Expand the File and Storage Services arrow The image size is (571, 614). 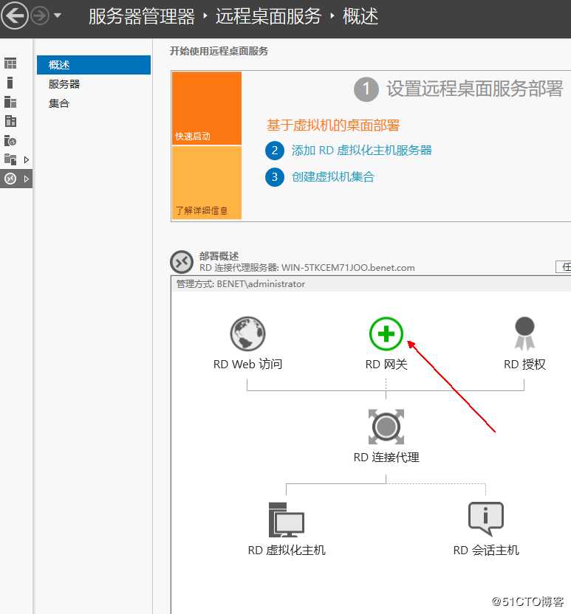pyautogui.click(x=27, y=159)
